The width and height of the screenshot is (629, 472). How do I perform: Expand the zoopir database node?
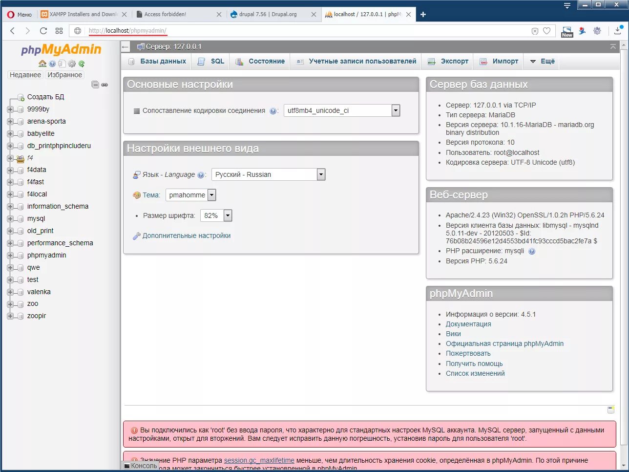coord(10,316)
